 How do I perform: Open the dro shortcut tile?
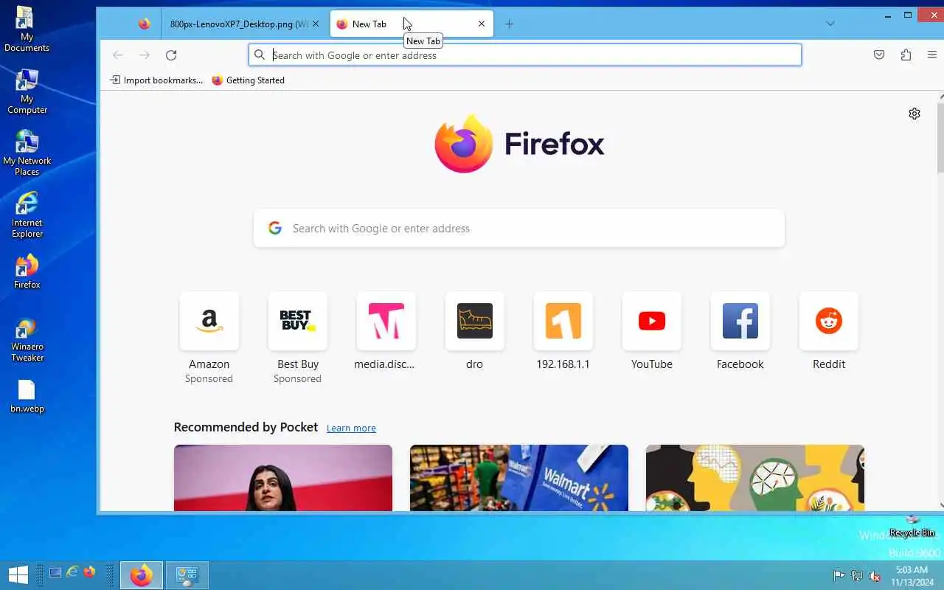475,321
